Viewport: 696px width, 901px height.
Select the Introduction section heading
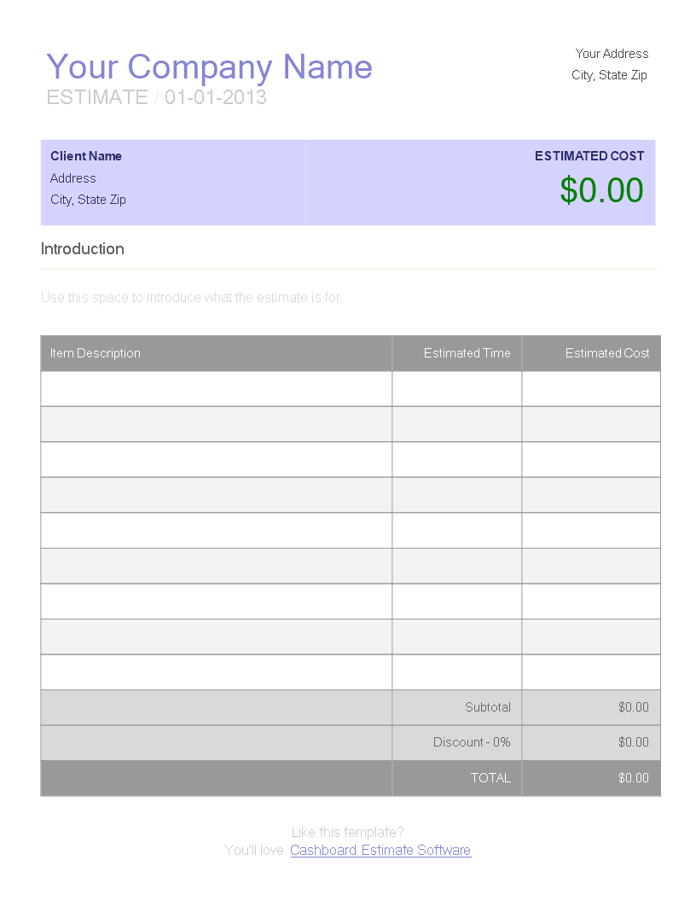[82, 249]
